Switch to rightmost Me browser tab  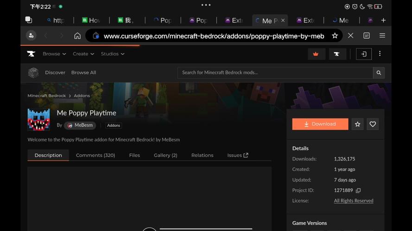click(341, 20)
